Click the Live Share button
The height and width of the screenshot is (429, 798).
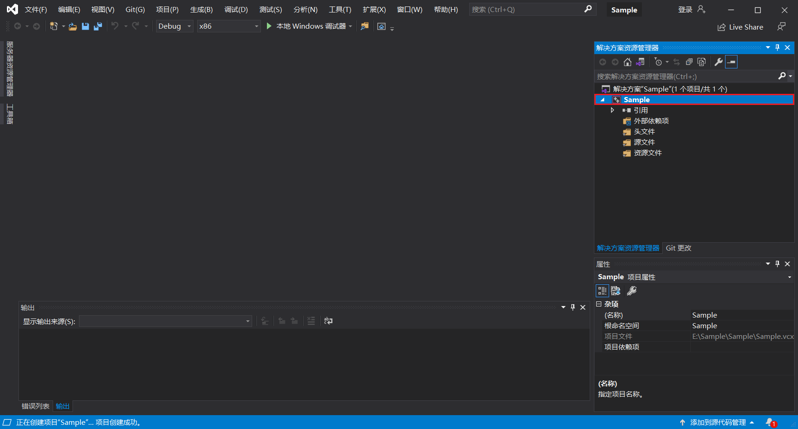coord(740,27)
